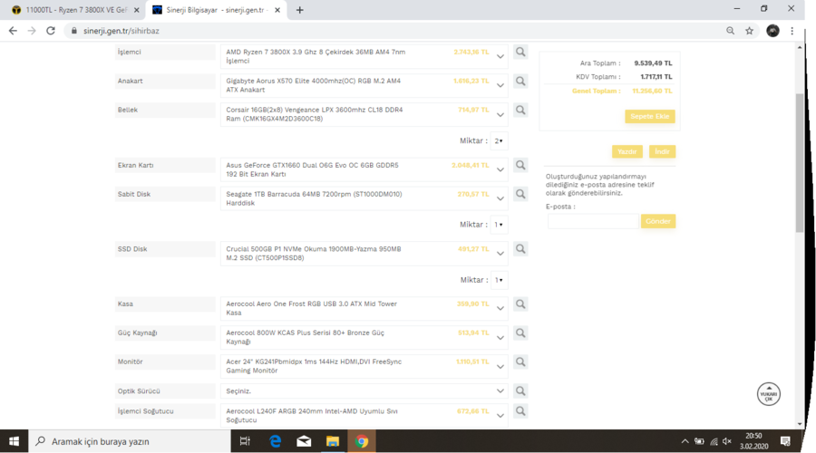This screenshot has height=453, width=816.
Task: Open Bellek Miktar quantity selector
Action: [x=499, y=141]
